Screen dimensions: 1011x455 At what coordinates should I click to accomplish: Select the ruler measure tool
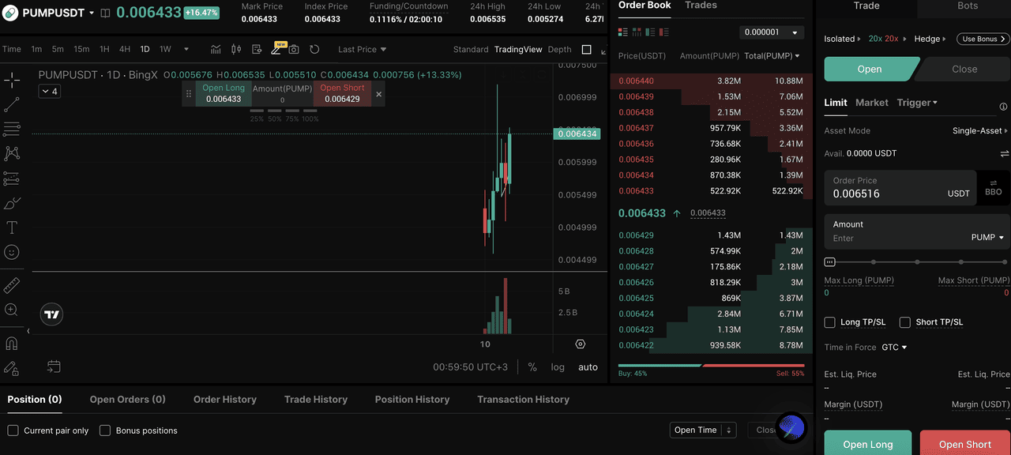12,285
